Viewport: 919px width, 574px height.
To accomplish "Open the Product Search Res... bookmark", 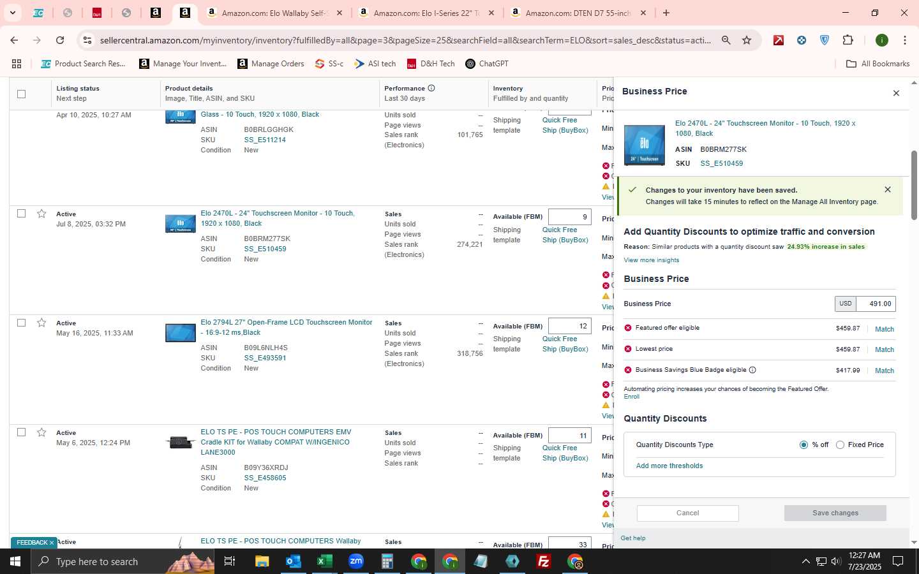I will [83, 64].
